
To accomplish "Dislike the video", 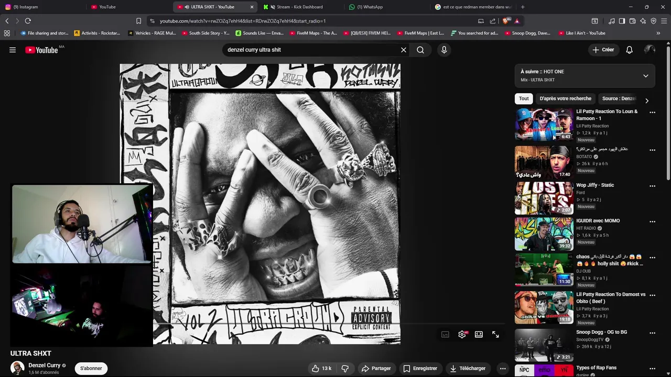I will tap(345, 368).
